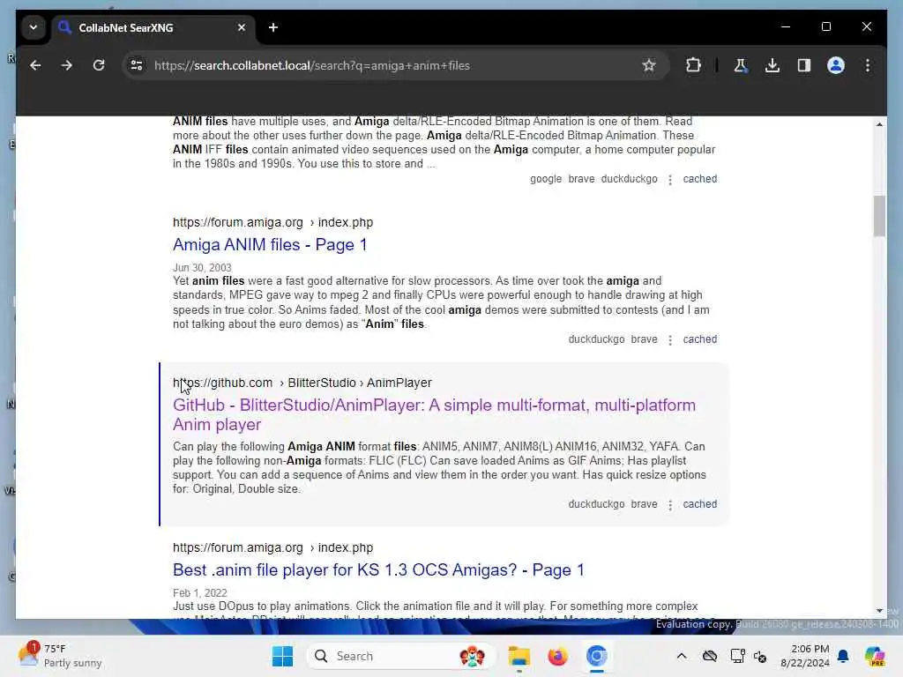Click the duckduckgo label on first result
The image size is (903, 677).
pyautogui.click(x=629, y=179)
